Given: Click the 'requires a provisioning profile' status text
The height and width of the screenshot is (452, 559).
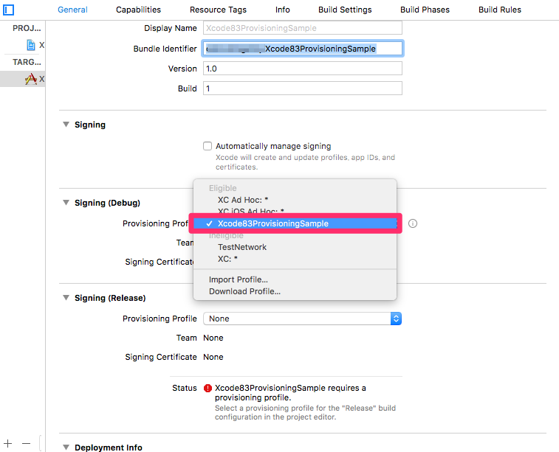Looking at the screenshot, I should pyautogui.click(x=290, y=392).
